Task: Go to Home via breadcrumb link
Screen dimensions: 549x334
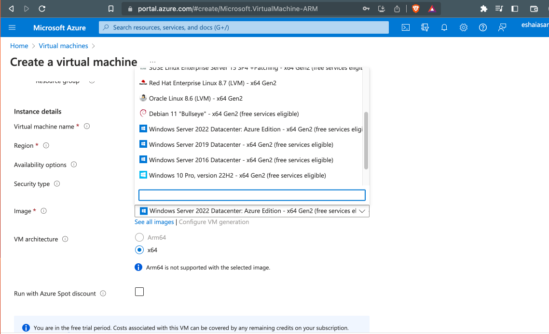Action: pos(19,46)
